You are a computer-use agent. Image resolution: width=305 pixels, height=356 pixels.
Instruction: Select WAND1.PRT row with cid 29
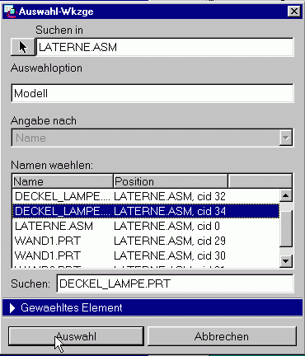[x=146, y=241]
